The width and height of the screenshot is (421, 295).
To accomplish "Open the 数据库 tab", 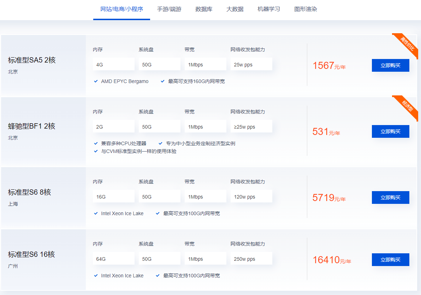I will pos(204,9).
